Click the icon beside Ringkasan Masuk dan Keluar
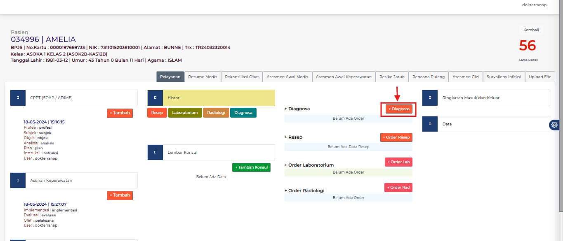The height and width of the screenshot is (241, 563). [x=430, y=98]
